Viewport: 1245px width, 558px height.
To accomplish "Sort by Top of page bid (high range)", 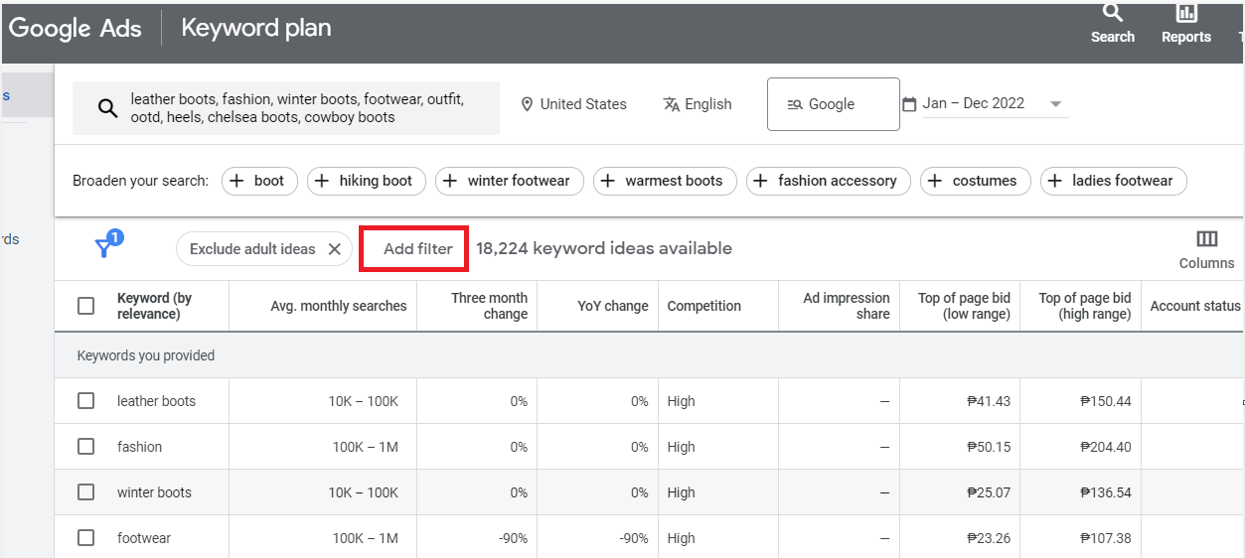I will (x=1085, y=306).
